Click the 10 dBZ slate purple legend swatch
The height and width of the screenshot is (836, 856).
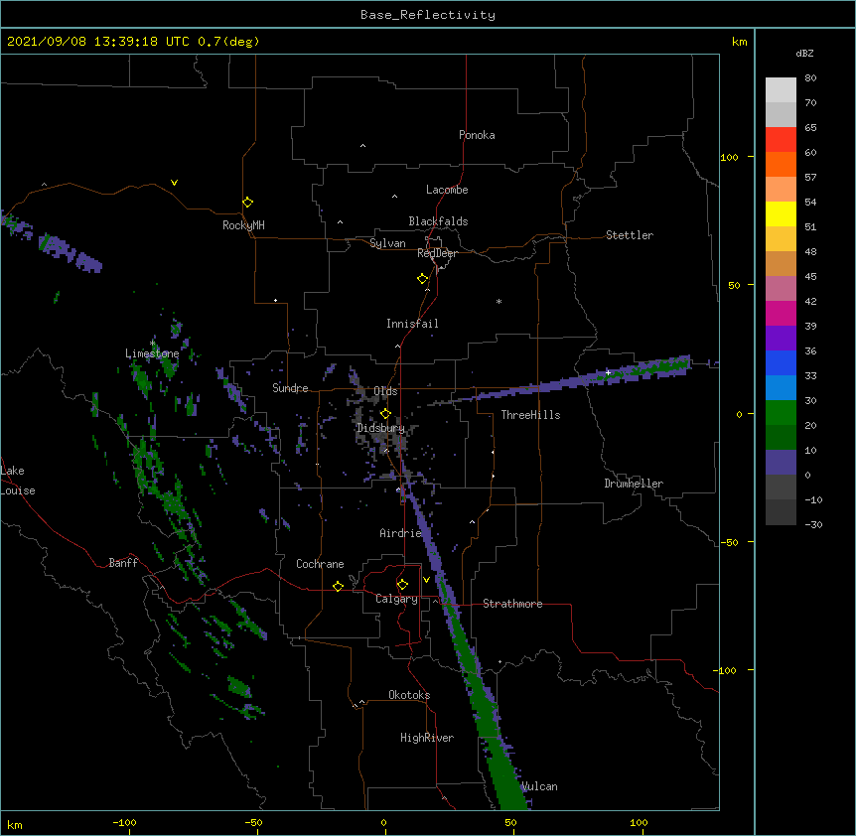(x=781, y=463)
